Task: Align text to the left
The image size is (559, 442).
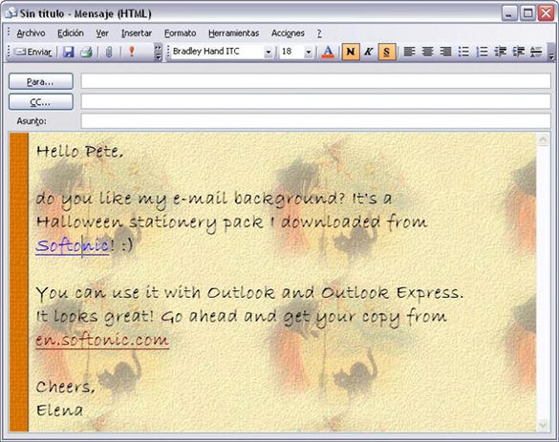Action: click(409, 52)
